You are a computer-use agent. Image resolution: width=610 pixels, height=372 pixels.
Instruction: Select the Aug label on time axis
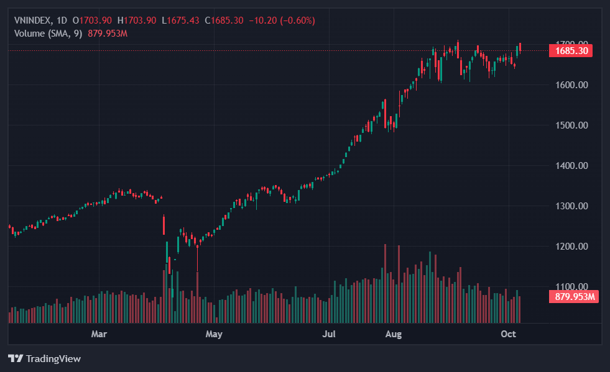394,334
